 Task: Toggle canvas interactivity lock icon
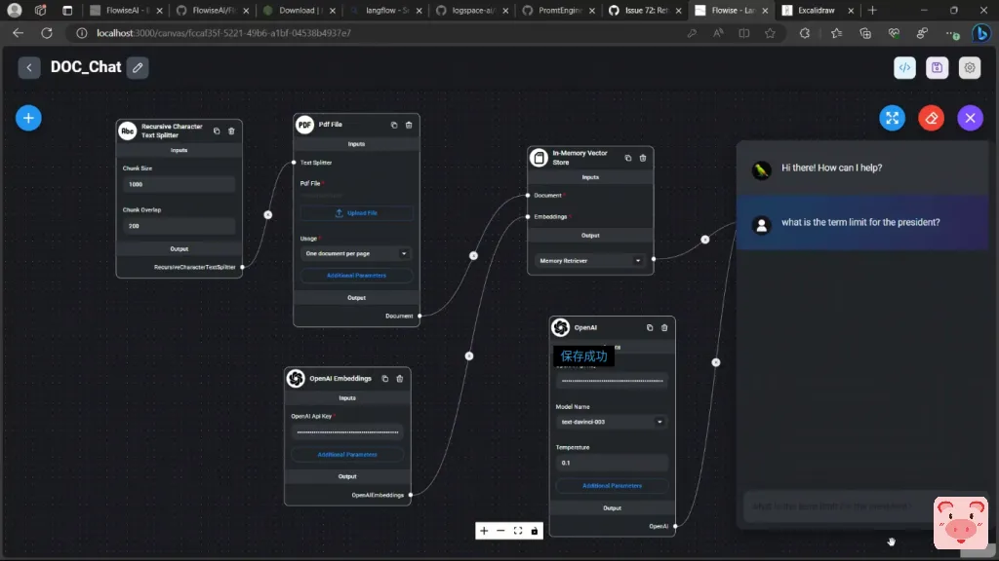tap(535, 531)
